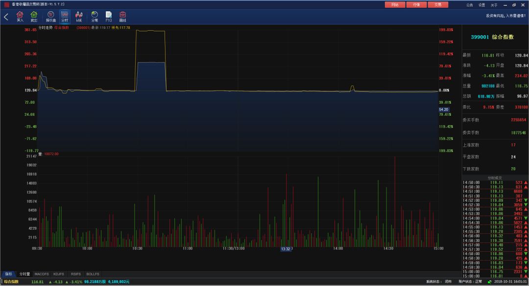
Task: Click the 振幅 value 96.97
Action: pos(522,96)
